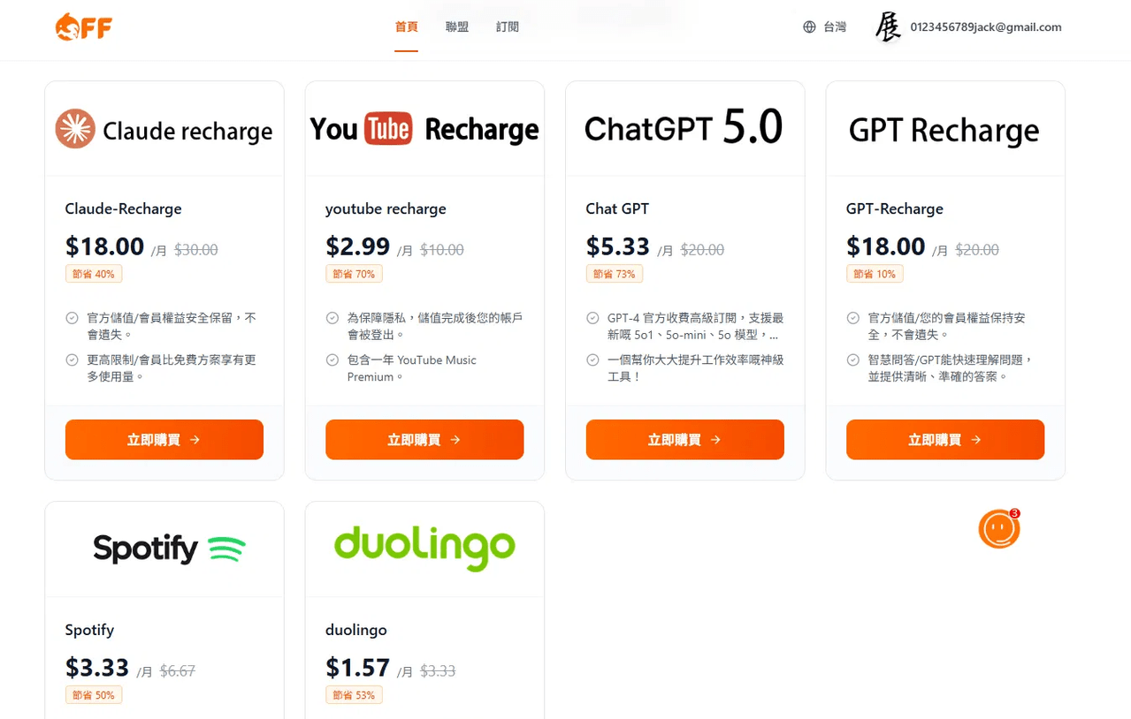1131x719 pixels.
Task: Click the crossed-out $30.00 original price
Action: (195, 250)
